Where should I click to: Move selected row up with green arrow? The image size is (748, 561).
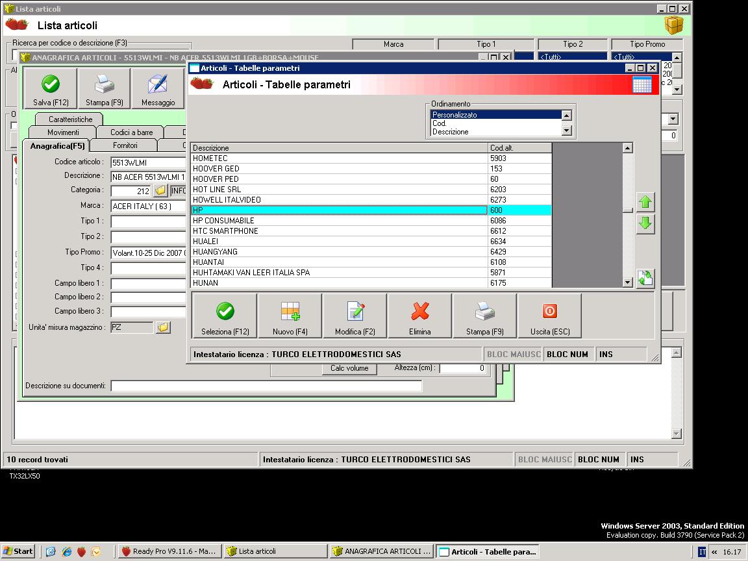pos(645,203)
